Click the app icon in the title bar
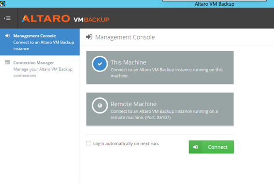274x183 pixels. [2, 3]
